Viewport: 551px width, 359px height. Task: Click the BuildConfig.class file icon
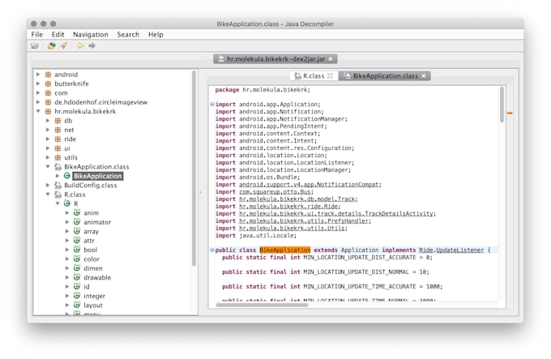(58, 185)
